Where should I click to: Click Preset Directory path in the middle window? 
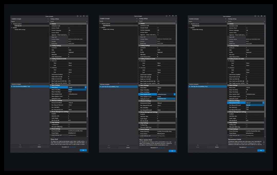(x=166, y=132)
